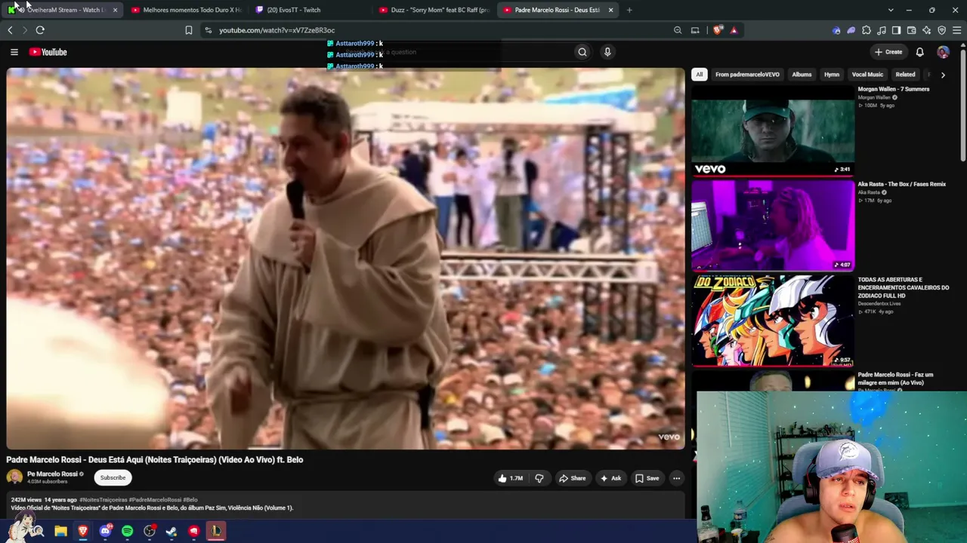Viewport: 967px width, 543px height.
Task: Open YouTube notifications bell
Action: 919,52
